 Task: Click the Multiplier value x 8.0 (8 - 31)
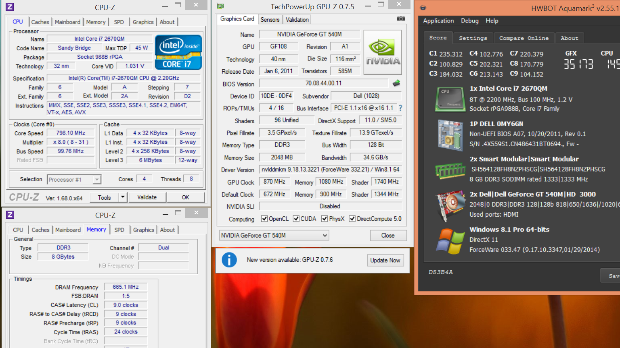(71, 142)
